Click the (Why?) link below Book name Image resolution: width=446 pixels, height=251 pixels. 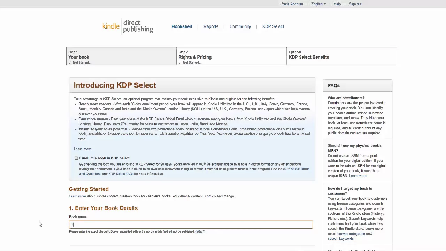tap(200, 231)
